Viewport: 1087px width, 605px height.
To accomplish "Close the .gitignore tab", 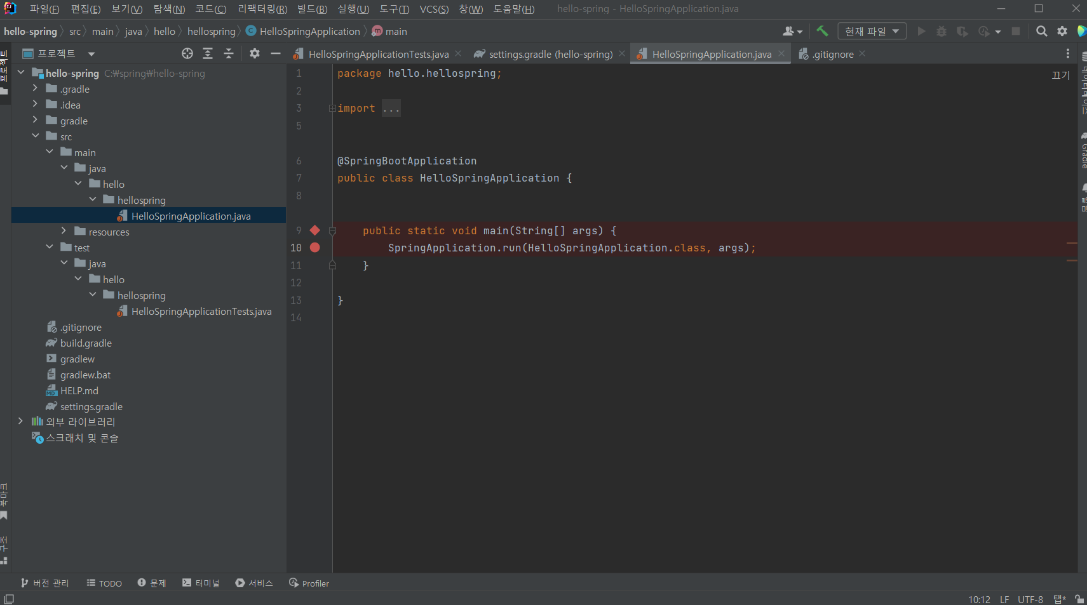I will (862, 54).
